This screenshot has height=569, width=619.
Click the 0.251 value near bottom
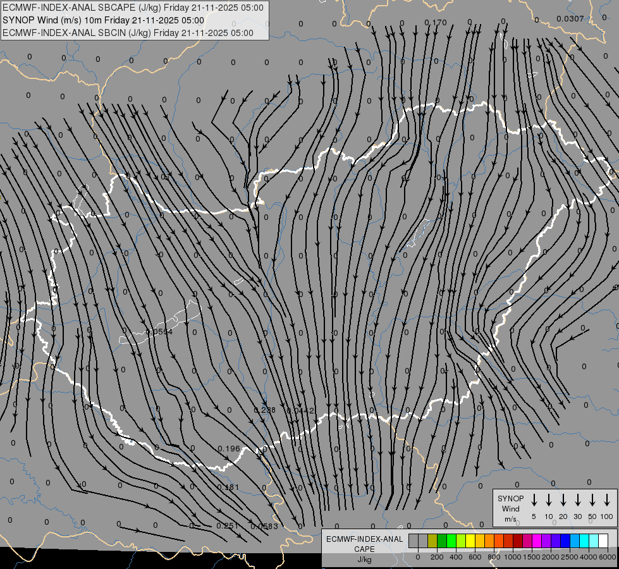pos(226,526)
